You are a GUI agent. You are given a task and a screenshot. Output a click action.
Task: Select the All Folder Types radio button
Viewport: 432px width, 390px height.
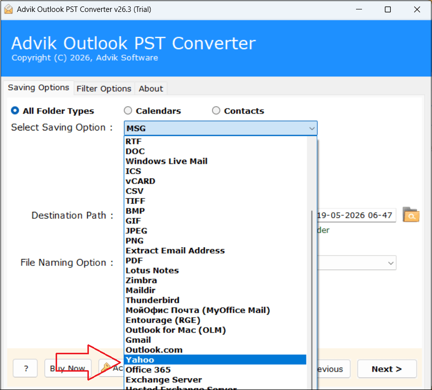tap(15, 111)
